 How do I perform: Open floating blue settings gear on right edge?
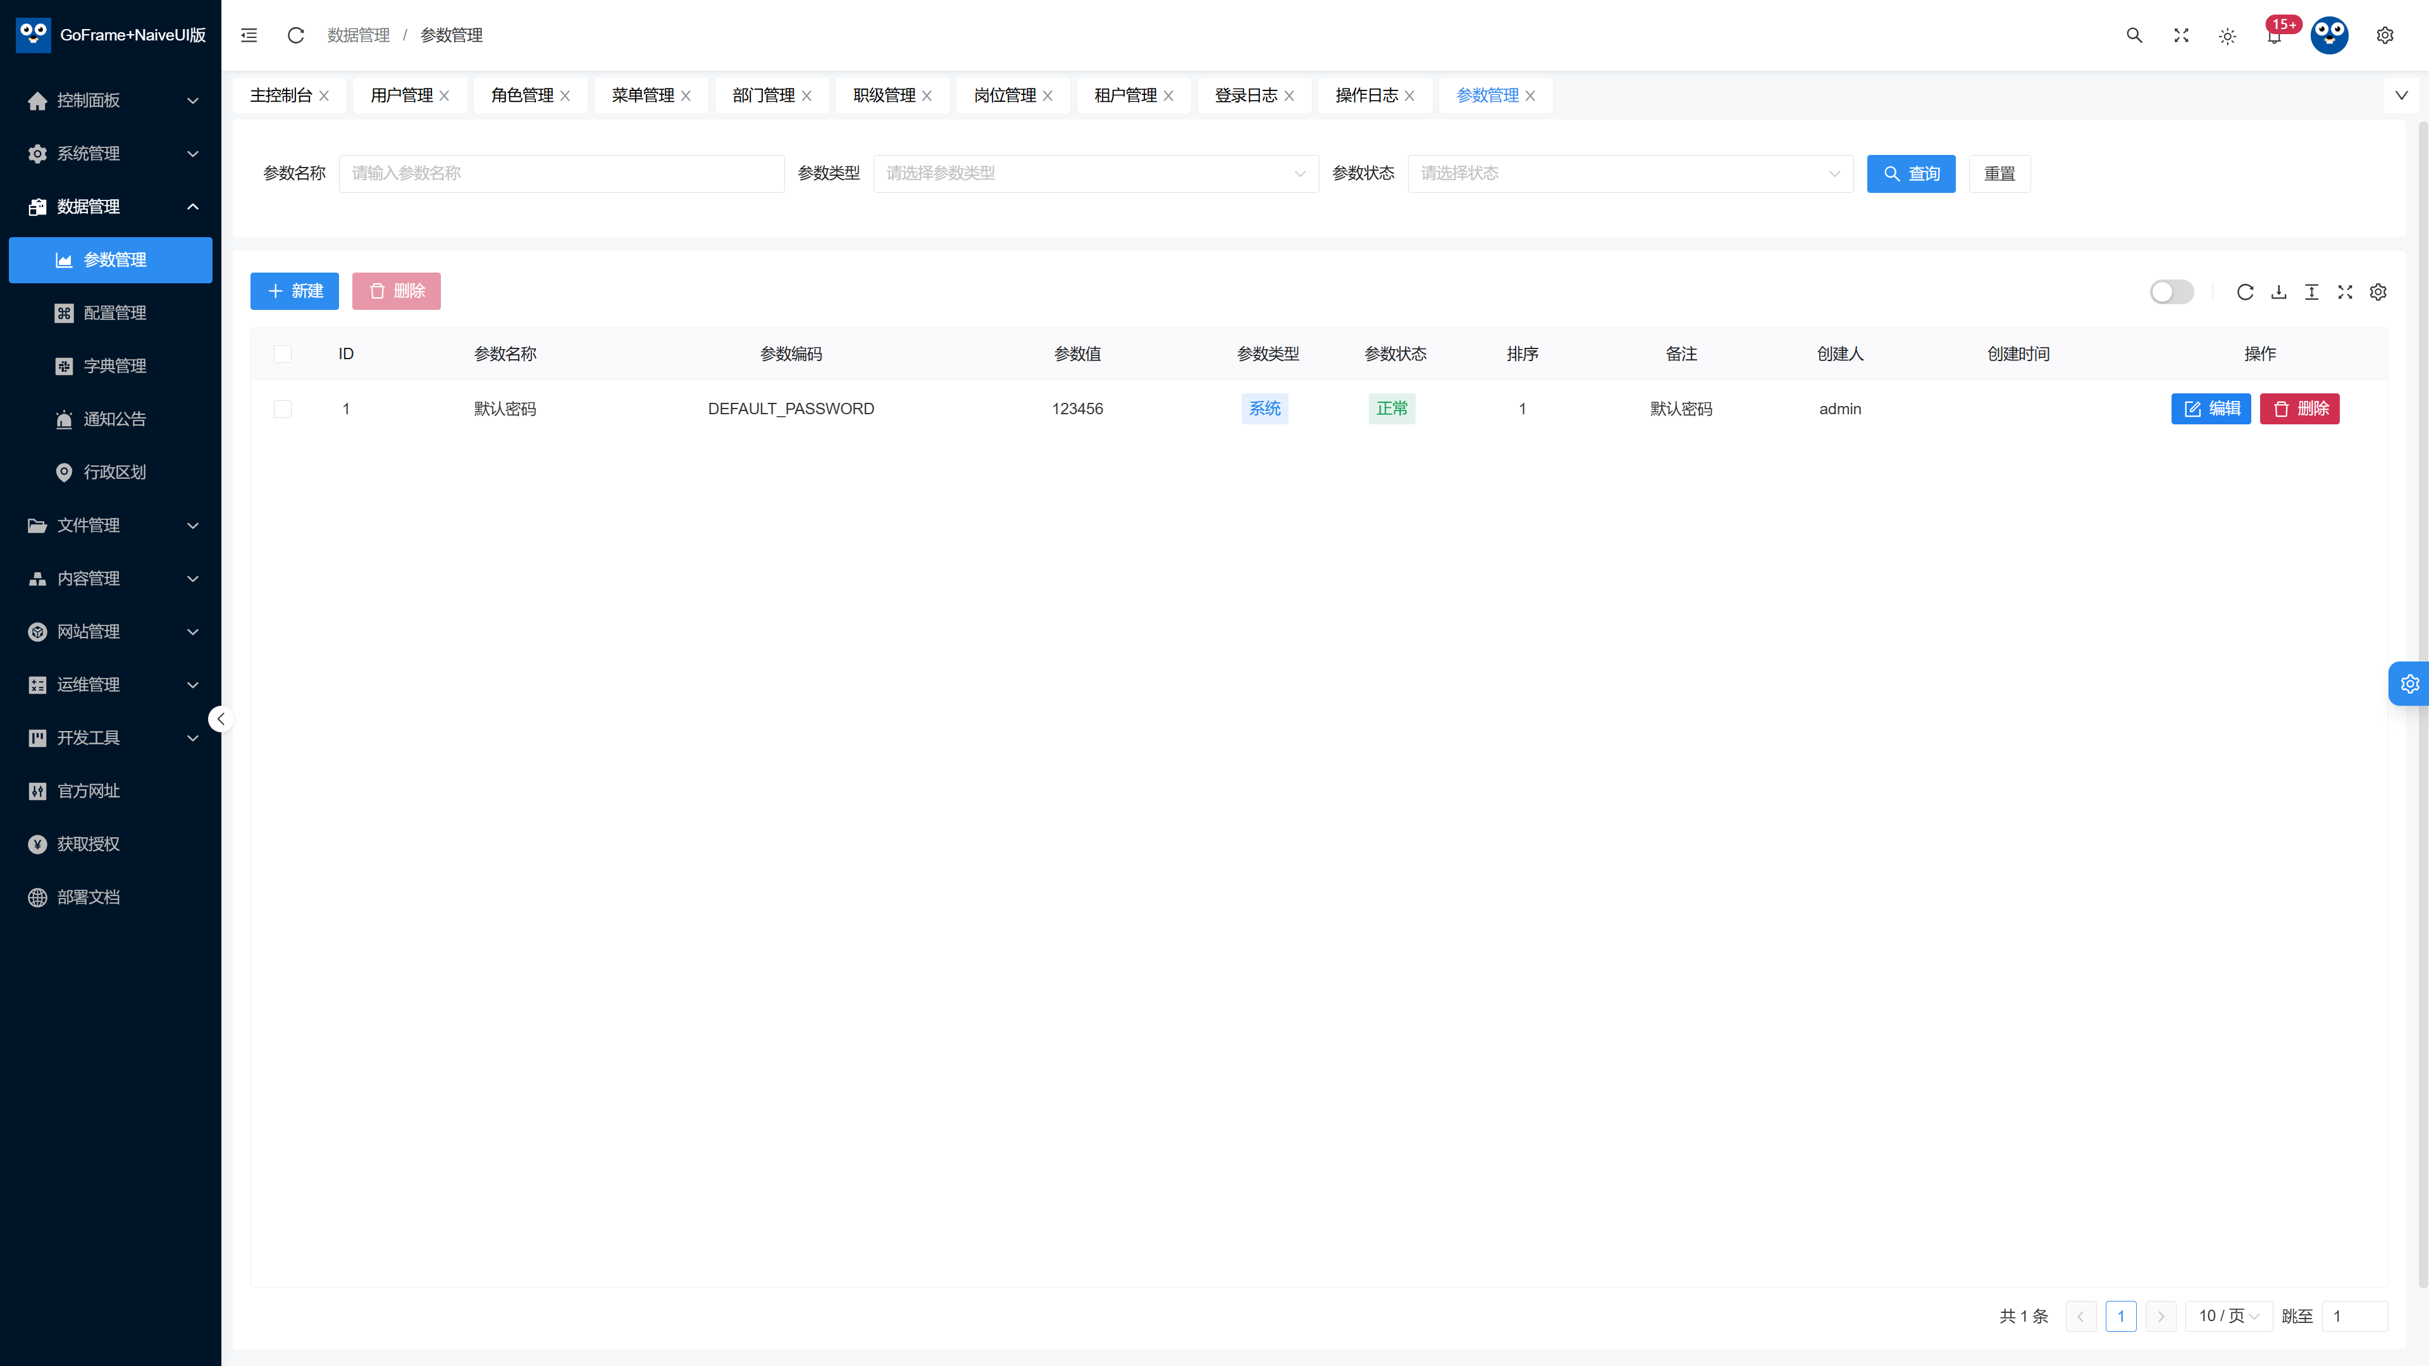2409,684
